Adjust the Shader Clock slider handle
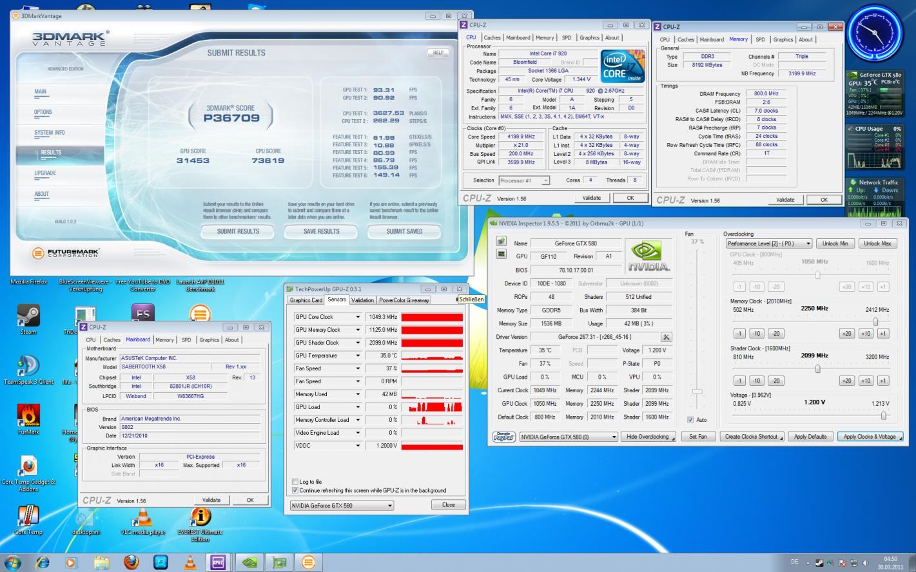The image size is (916, 572). click(817, 368)
